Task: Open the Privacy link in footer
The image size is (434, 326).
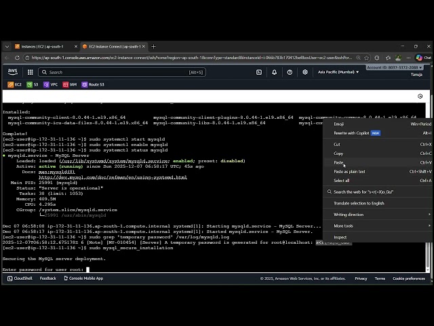Action: 361,278
